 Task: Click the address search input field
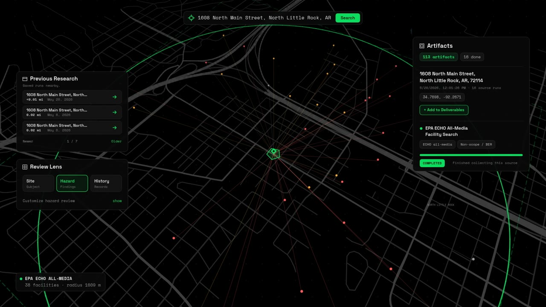pos(264,18)
